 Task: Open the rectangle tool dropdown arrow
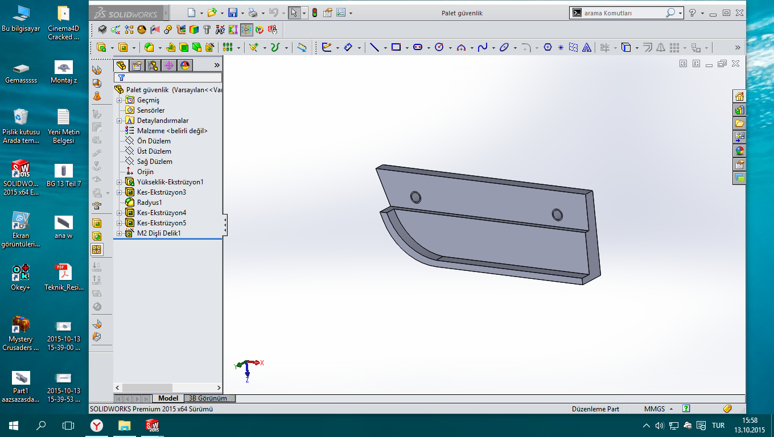(x=407, y=48)
